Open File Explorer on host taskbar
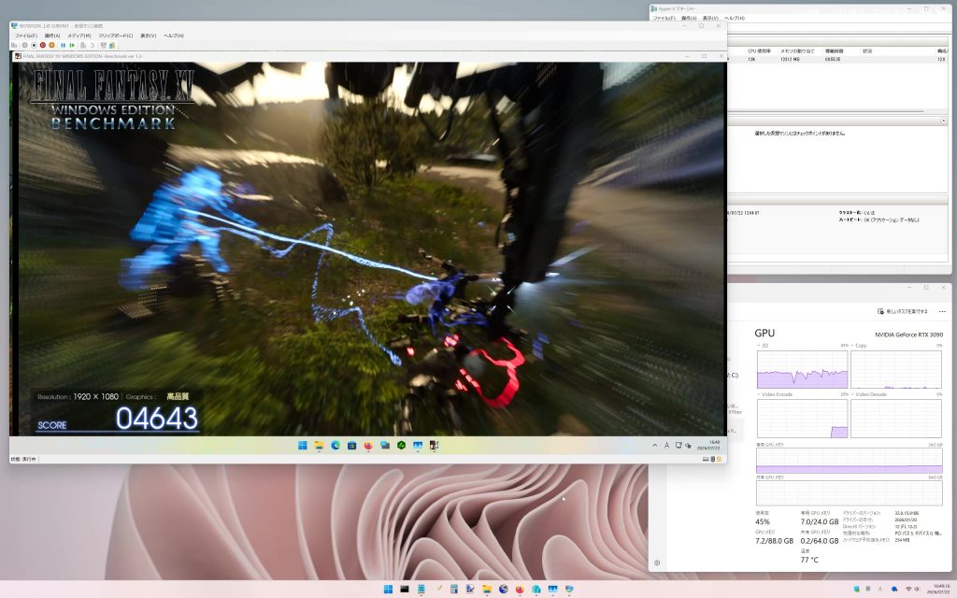957x598 pixels. pyautogui.click(x=486, y=589)
